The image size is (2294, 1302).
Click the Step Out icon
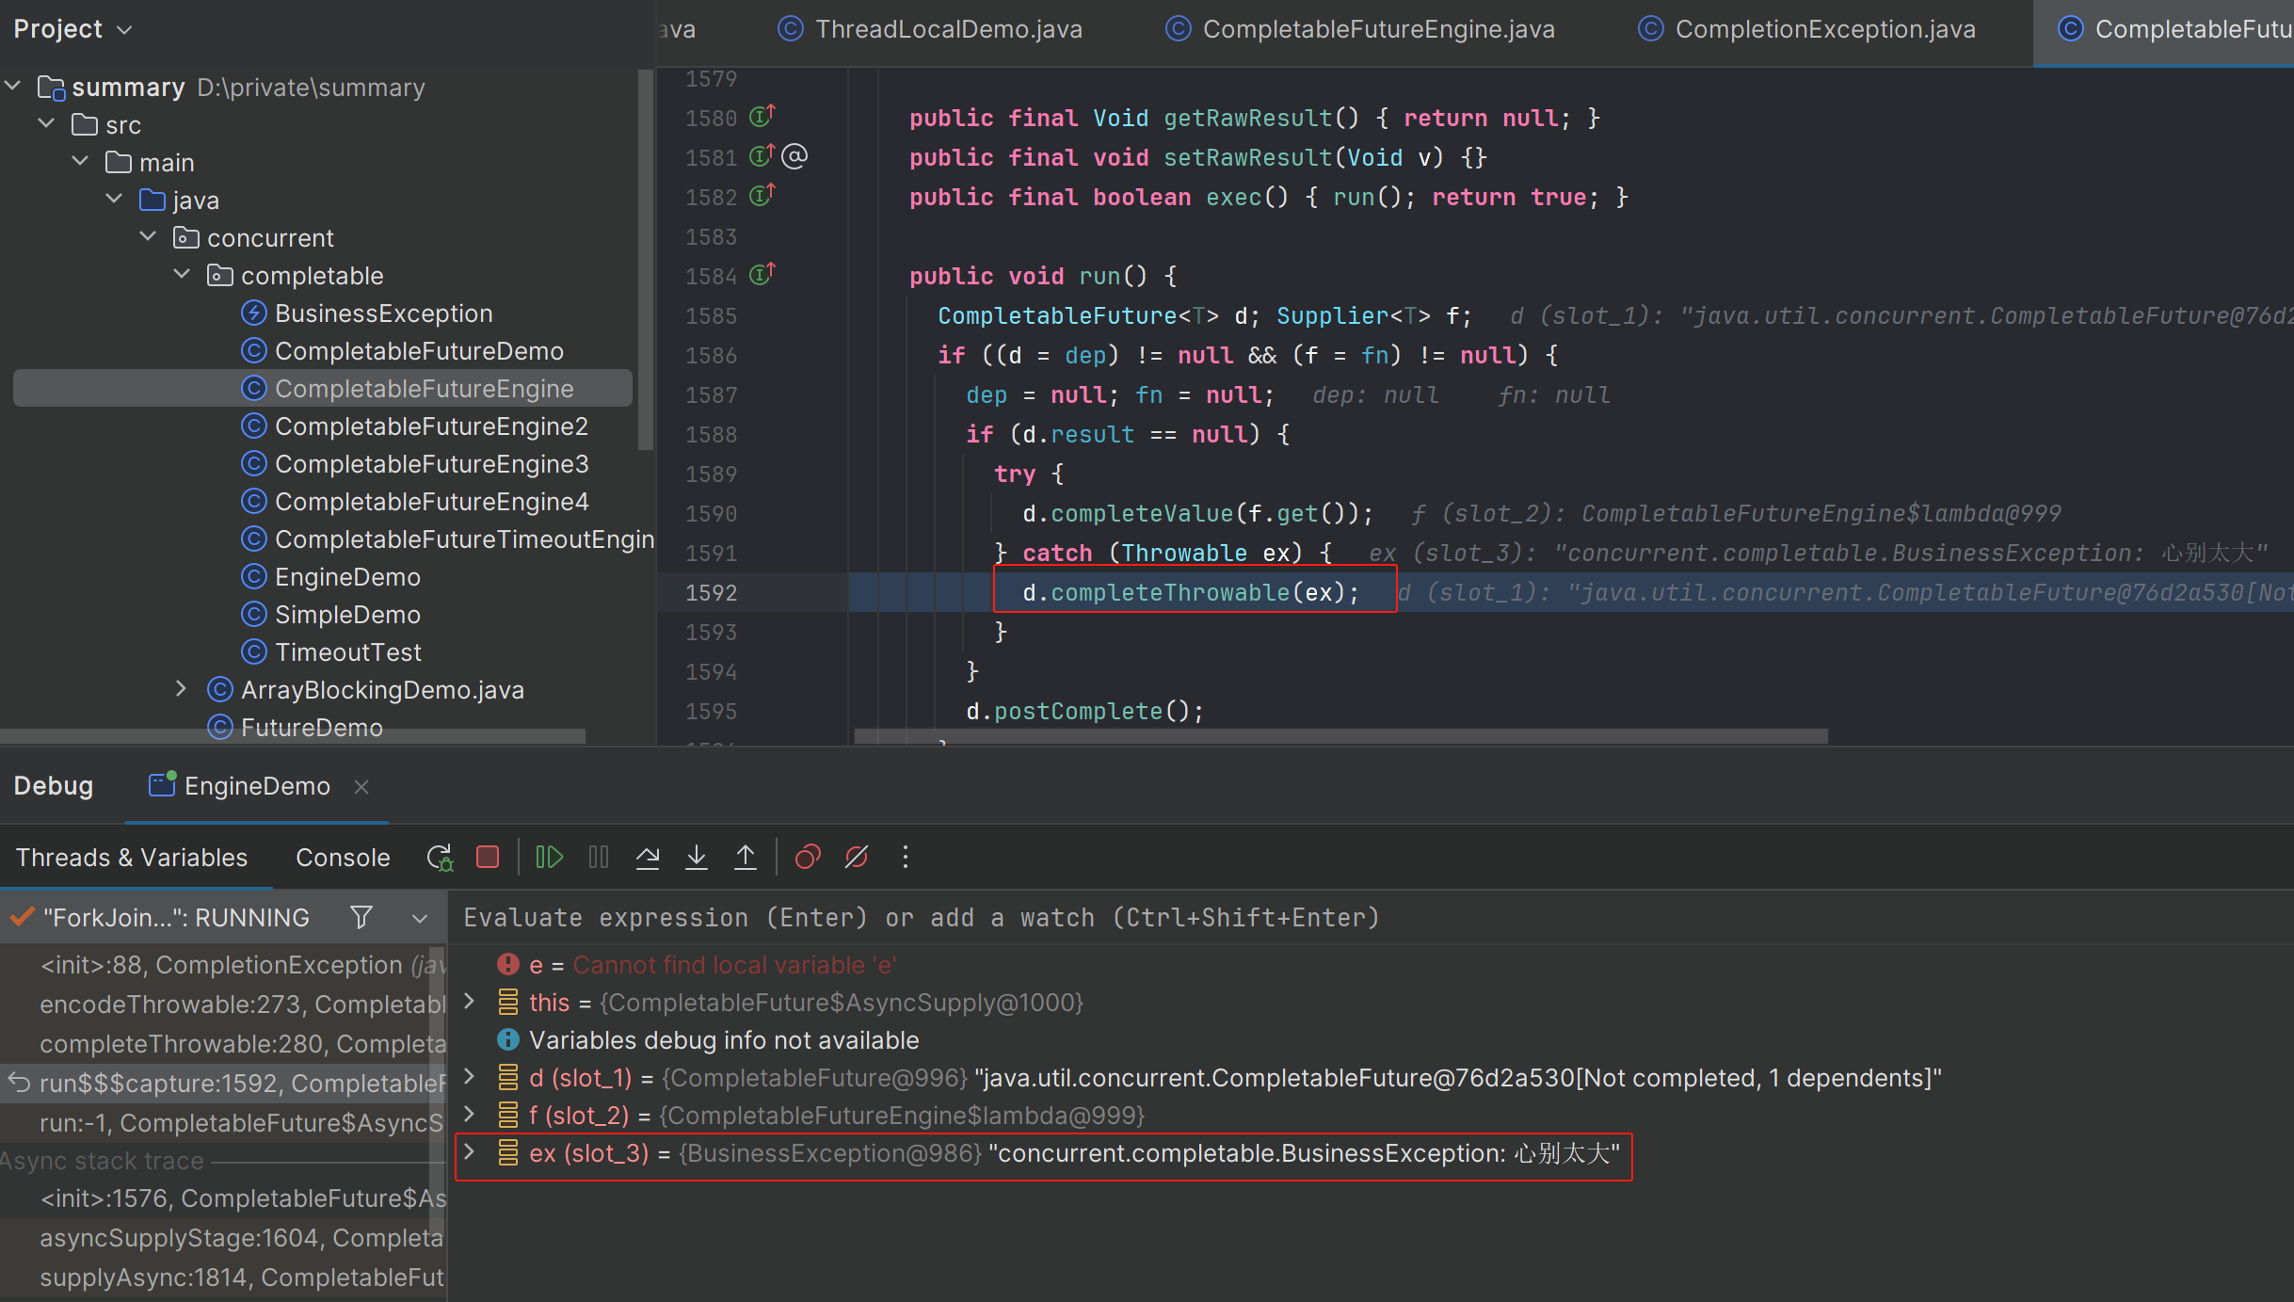click(x=746, y=857)
